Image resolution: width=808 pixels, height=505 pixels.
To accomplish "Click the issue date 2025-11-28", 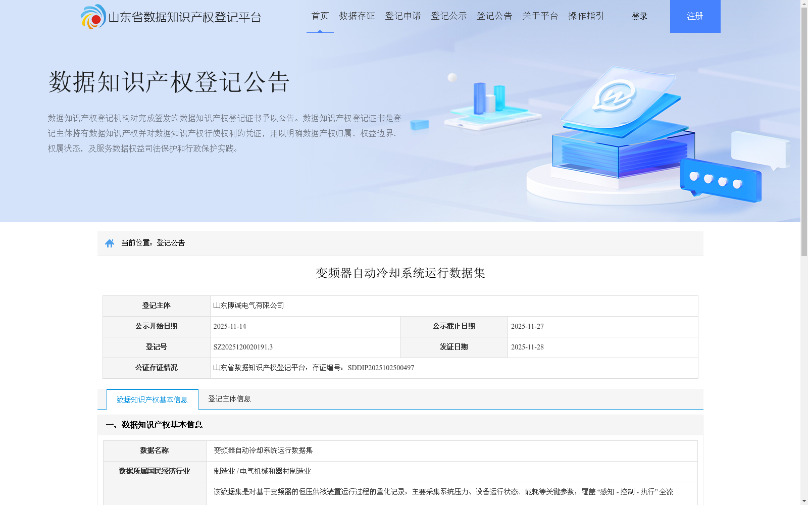I will click(527, 347).
